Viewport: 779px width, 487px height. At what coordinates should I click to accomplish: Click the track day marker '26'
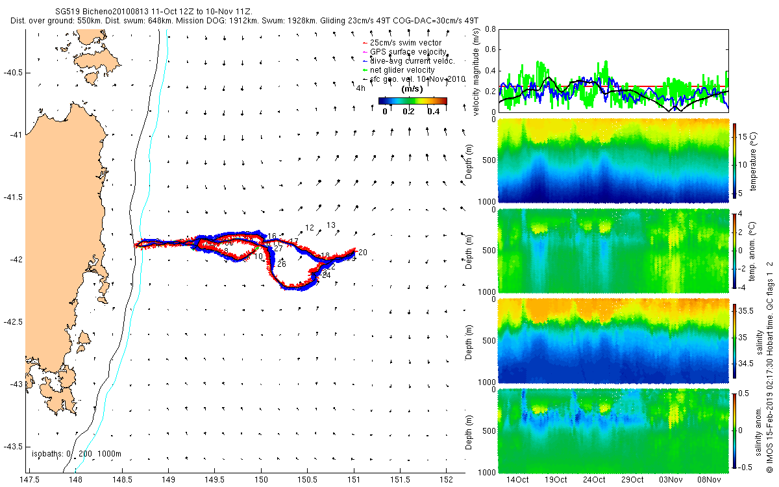pos(281,264)
